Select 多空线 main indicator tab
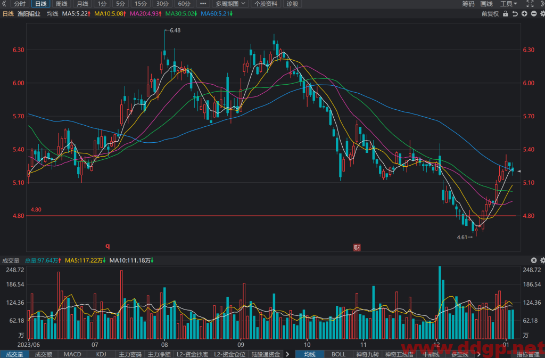545x358 pixels. tap(460, 354)
